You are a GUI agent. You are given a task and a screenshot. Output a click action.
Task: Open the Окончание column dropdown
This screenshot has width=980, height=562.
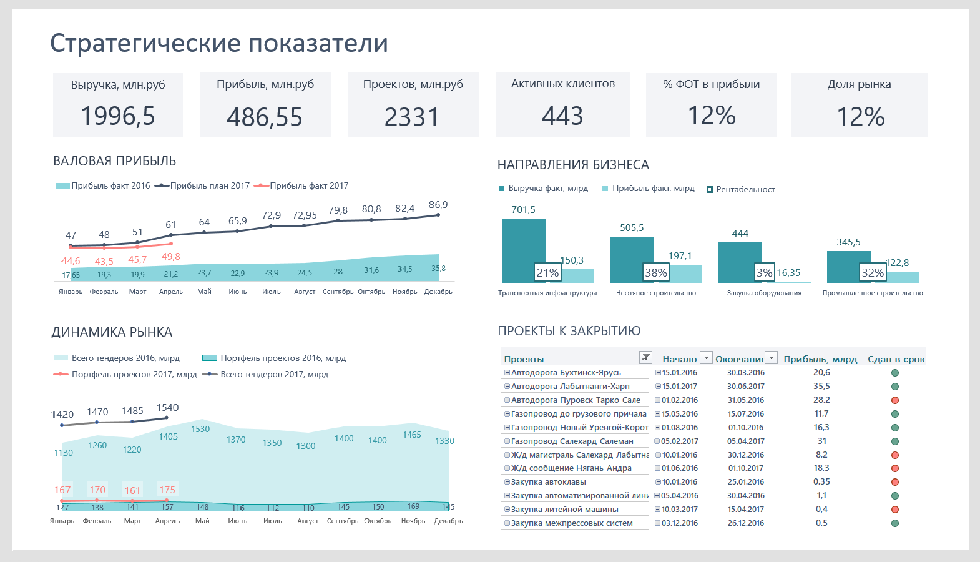coord(772,358)
